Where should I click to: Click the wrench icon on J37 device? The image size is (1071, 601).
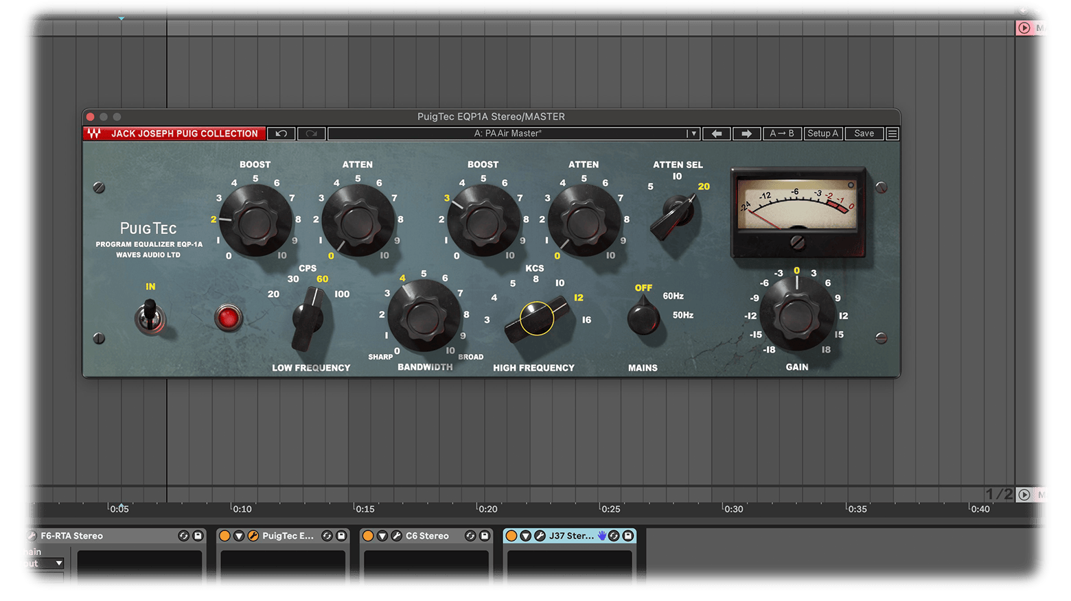tap(540, 536)
